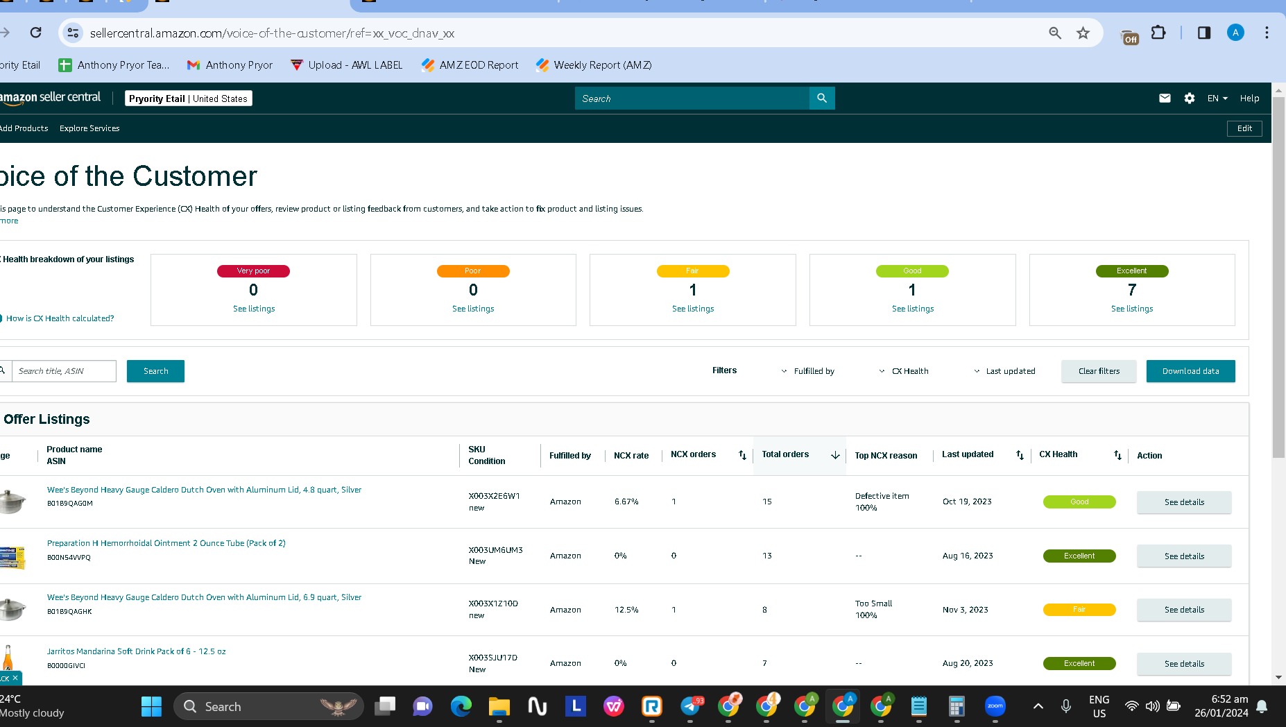This screenshot has width=1286, height=727.
Task: Open Task View from taskbar
Action: pyautogui.click(x=385, y=707)
